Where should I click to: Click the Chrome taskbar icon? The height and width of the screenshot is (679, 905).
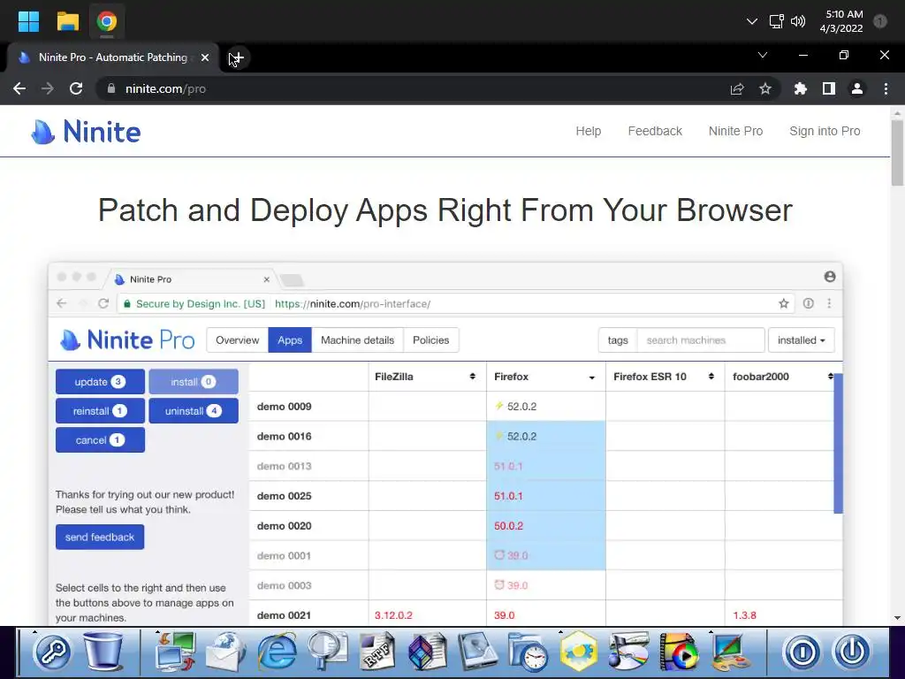pyautogui.click(x=107, y=21)
